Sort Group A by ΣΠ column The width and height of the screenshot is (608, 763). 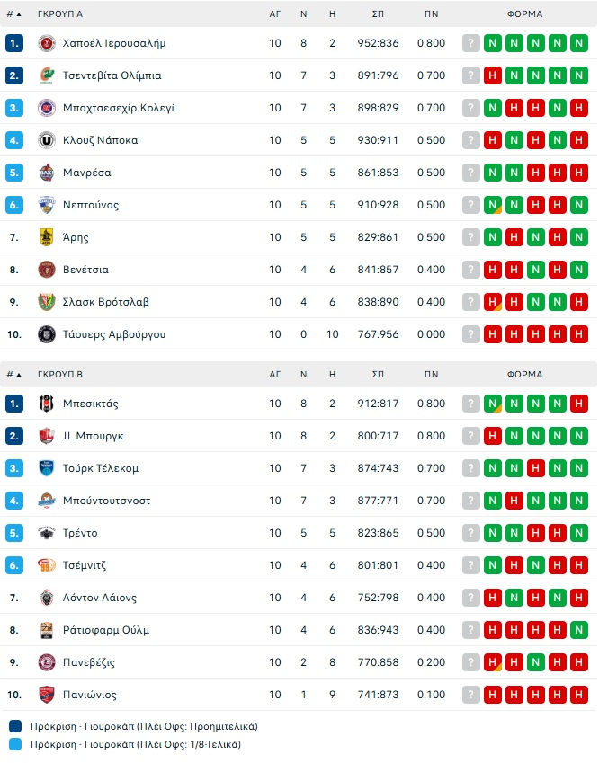click(x=379, y=14)
